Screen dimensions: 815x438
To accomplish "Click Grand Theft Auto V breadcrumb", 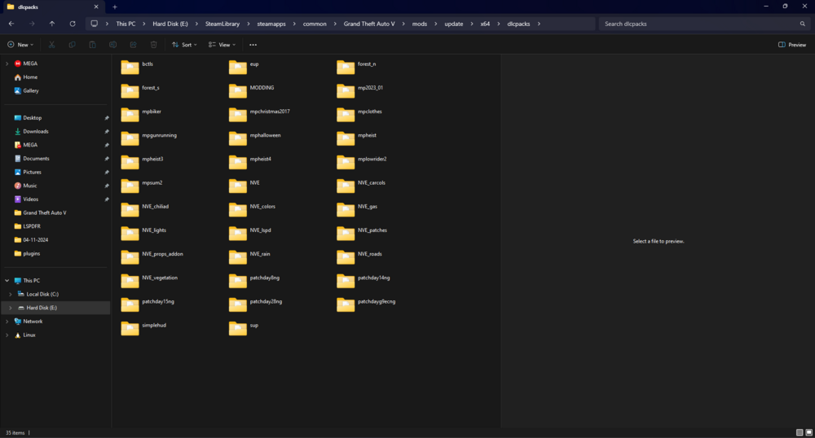I will (x=369, y=24).
